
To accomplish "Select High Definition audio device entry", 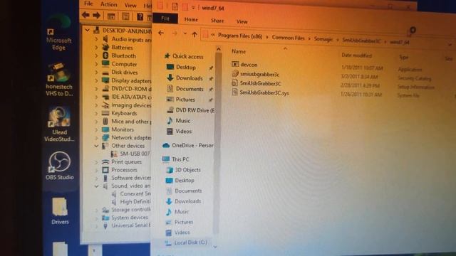I will [131, 201].
